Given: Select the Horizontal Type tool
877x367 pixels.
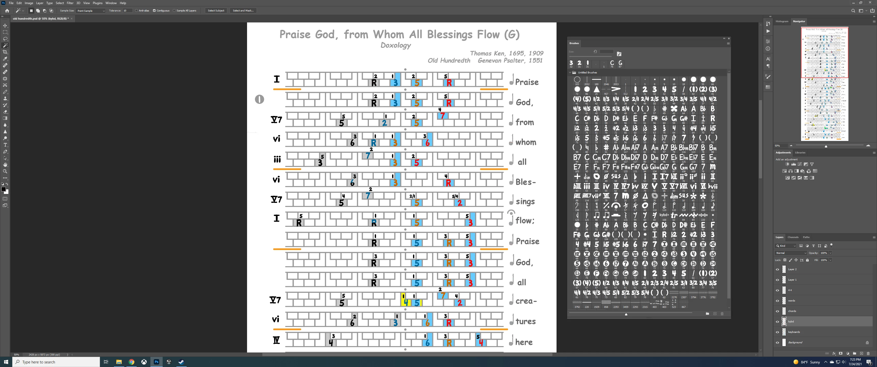Looking at the screenshot, I should (5, 145).
